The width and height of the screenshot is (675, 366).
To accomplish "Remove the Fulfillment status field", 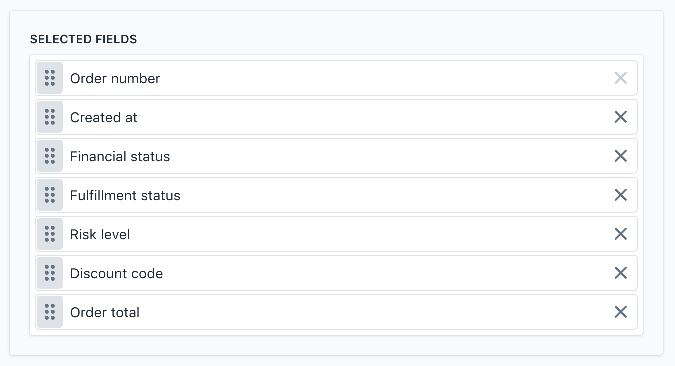I will point(620,195).
